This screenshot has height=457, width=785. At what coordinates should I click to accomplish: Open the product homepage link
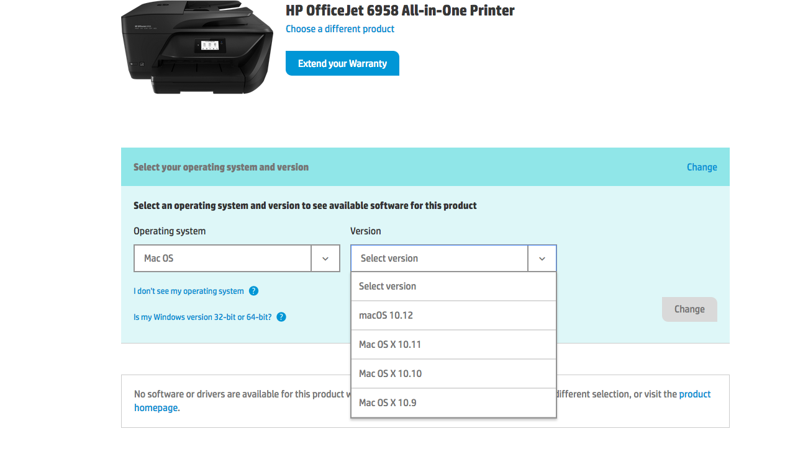click(695, 394)
